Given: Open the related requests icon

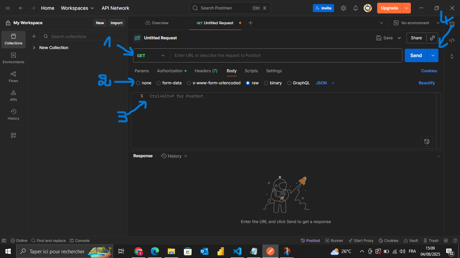Looking at the screenshot, I should [452, 56].
